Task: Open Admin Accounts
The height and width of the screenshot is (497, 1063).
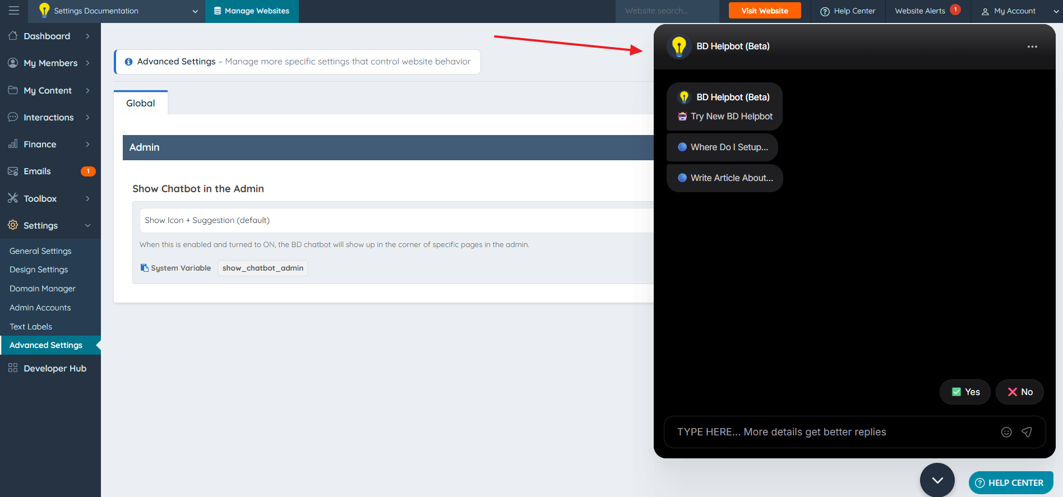Action: 40,308
